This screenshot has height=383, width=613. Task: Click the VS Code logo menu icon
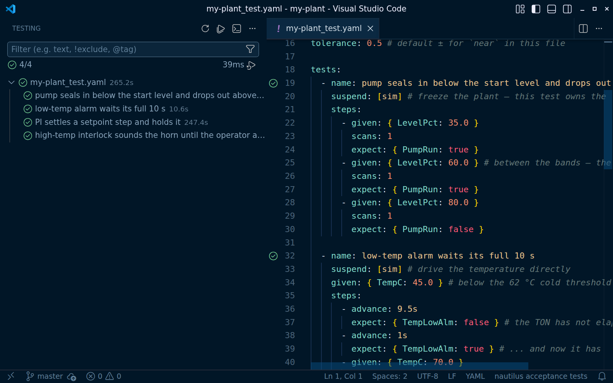(x=11, y=9)
